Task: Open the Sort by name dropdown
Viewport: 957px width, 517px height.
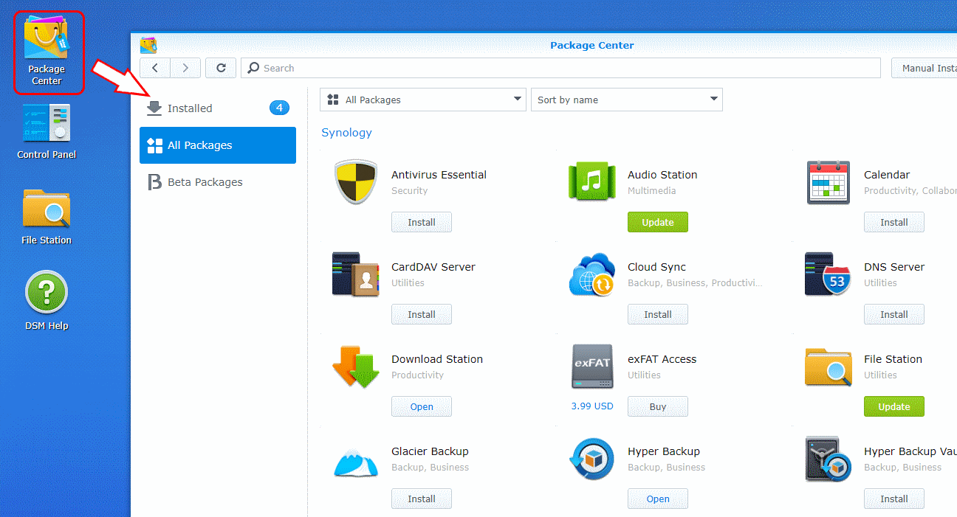Action: click(x=627, y=100)
